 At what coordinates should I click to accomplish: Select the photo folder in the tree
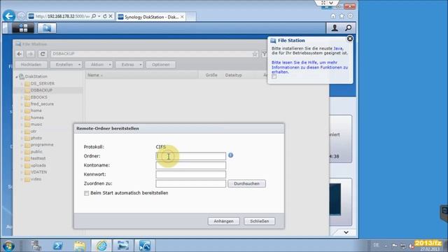tap(36, 138)
